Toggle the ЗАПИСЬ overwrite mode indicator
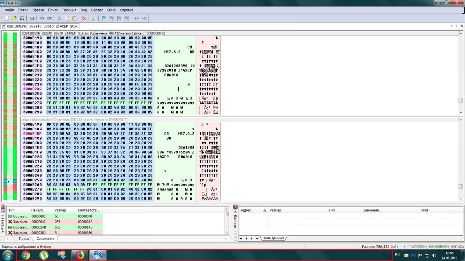Screen dimensions: 465x261 [457, 246]
